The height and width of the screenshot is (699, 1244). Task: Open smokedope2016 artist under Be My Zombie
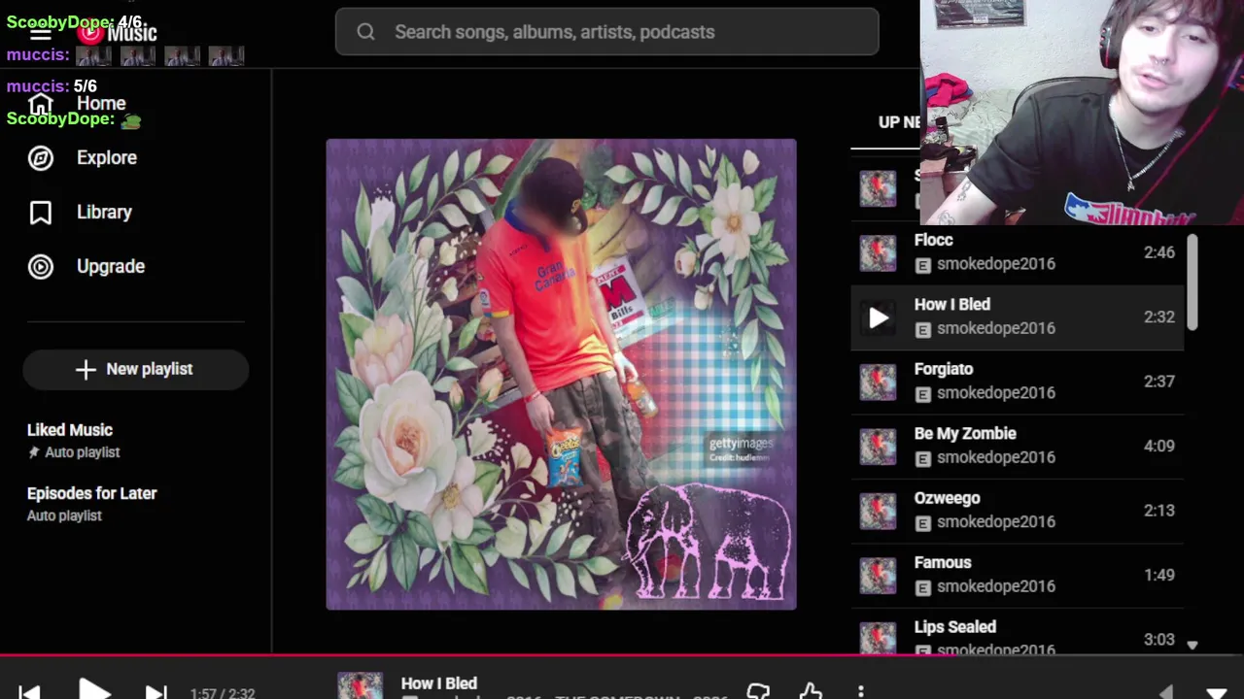(x=996, y=457)
